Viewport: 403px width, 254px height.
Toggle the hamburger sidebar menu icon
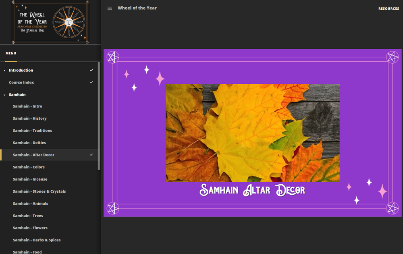(110, 8)
